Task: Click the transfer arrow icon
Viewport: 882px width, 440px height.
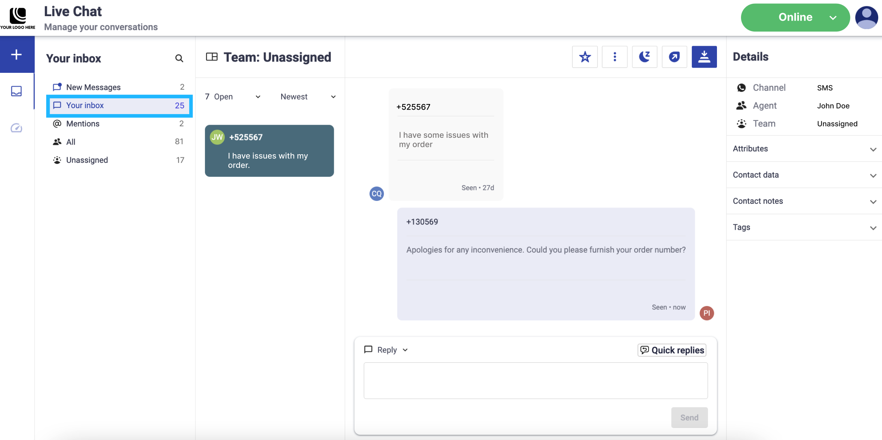Action: coord(674,57)
